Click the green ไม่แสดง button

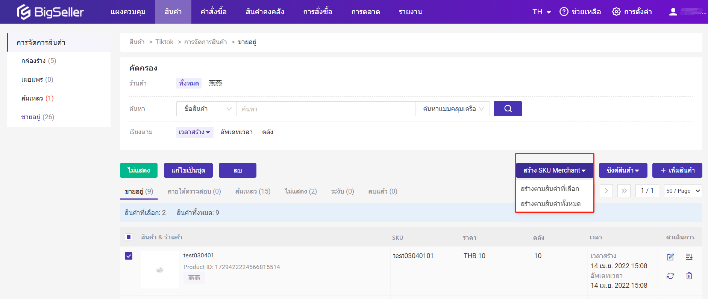click(x=138, y=170)
